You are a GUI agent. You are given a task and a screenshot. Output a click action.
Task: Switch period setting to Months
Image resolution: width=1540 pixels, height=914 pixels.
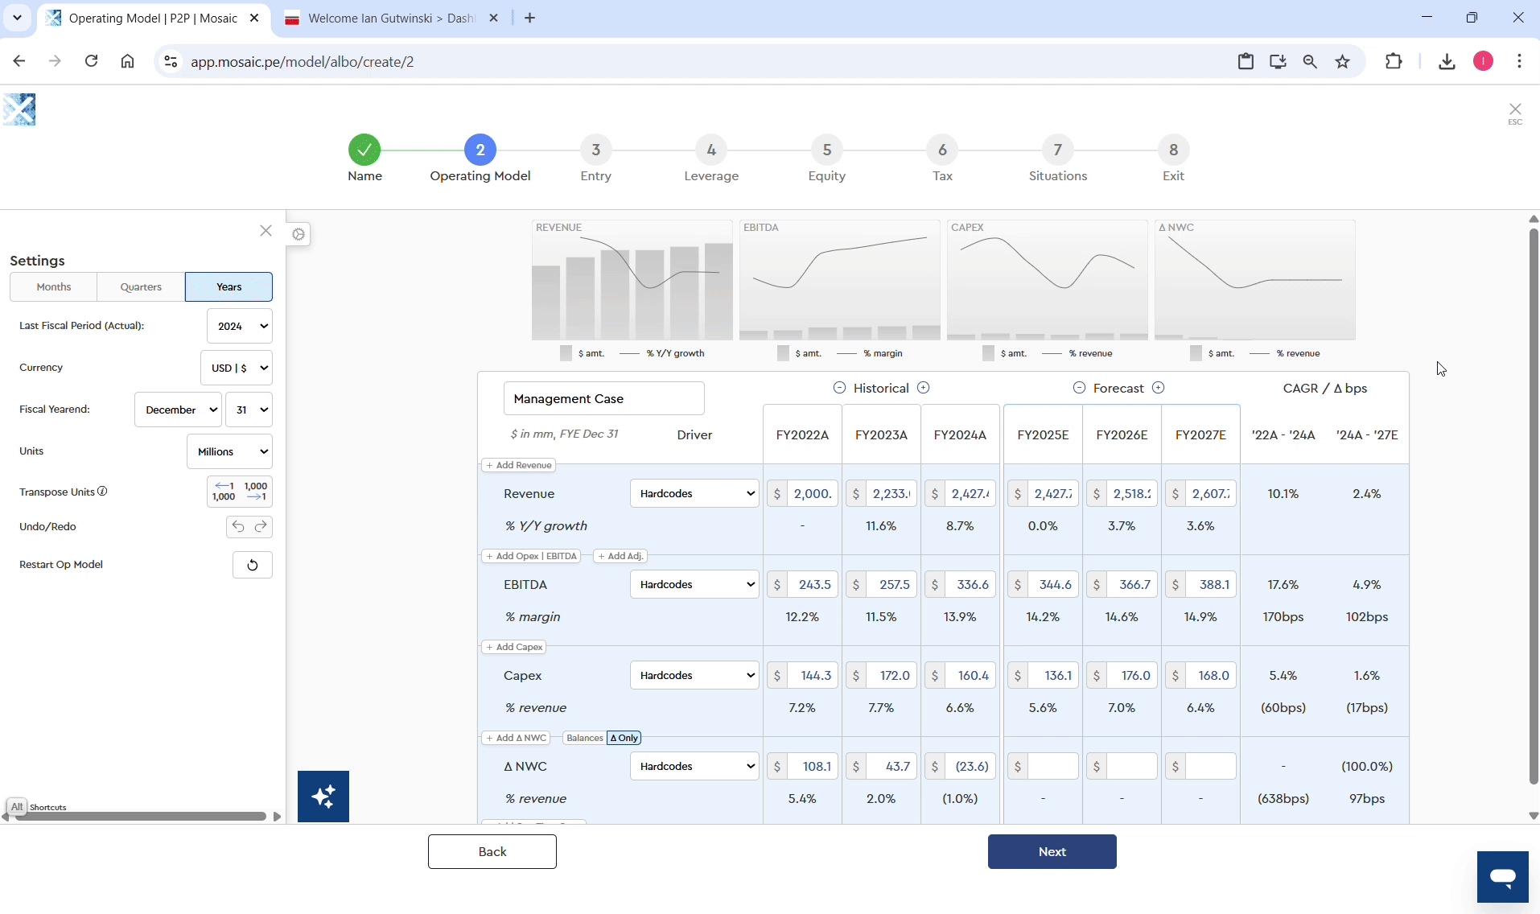(x=54, y=287)
